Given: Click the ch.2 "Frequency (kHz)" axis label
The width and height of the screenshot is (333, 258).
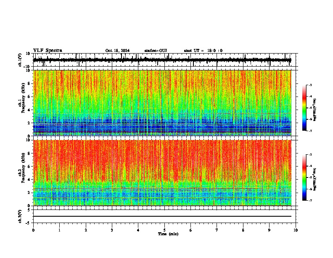Looking at the screenshot, I should pyautogui.click(x=24, y=168).
